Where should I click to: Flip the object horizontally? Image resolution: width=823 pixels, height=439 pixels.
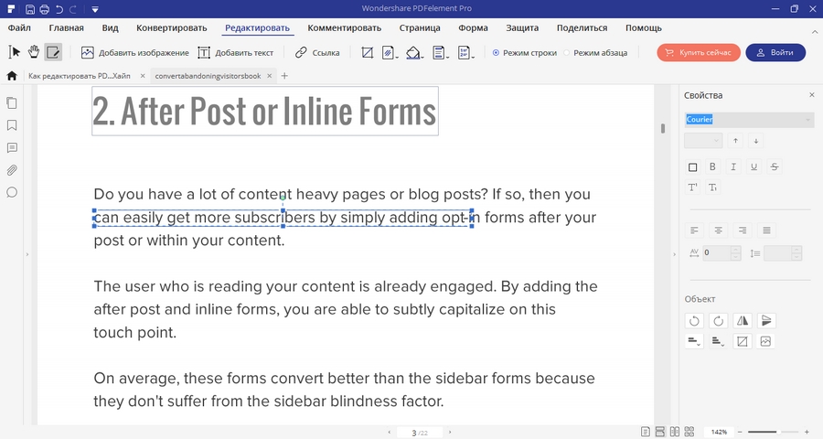[x=742, y=320]
